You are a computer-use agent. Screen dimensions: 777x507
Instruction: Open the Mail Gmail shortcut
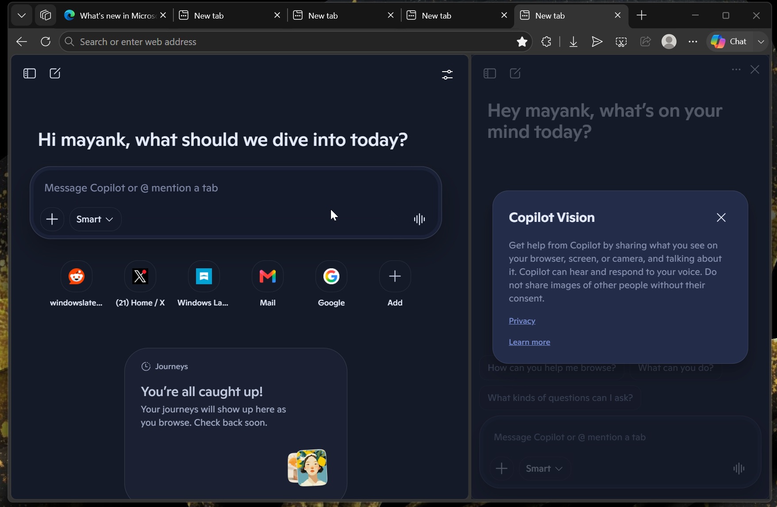[x=268, y=284]
